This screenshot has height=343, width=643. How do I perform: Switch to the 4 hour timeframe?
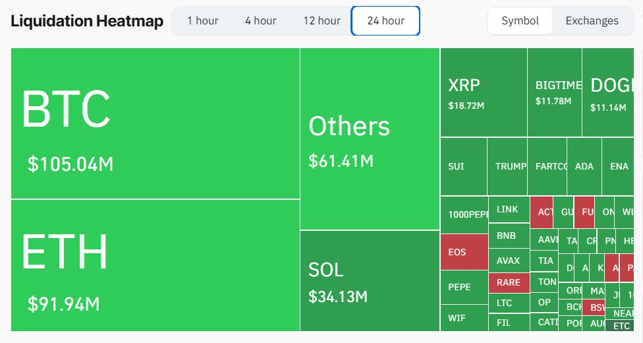click(x=260, y=20)
